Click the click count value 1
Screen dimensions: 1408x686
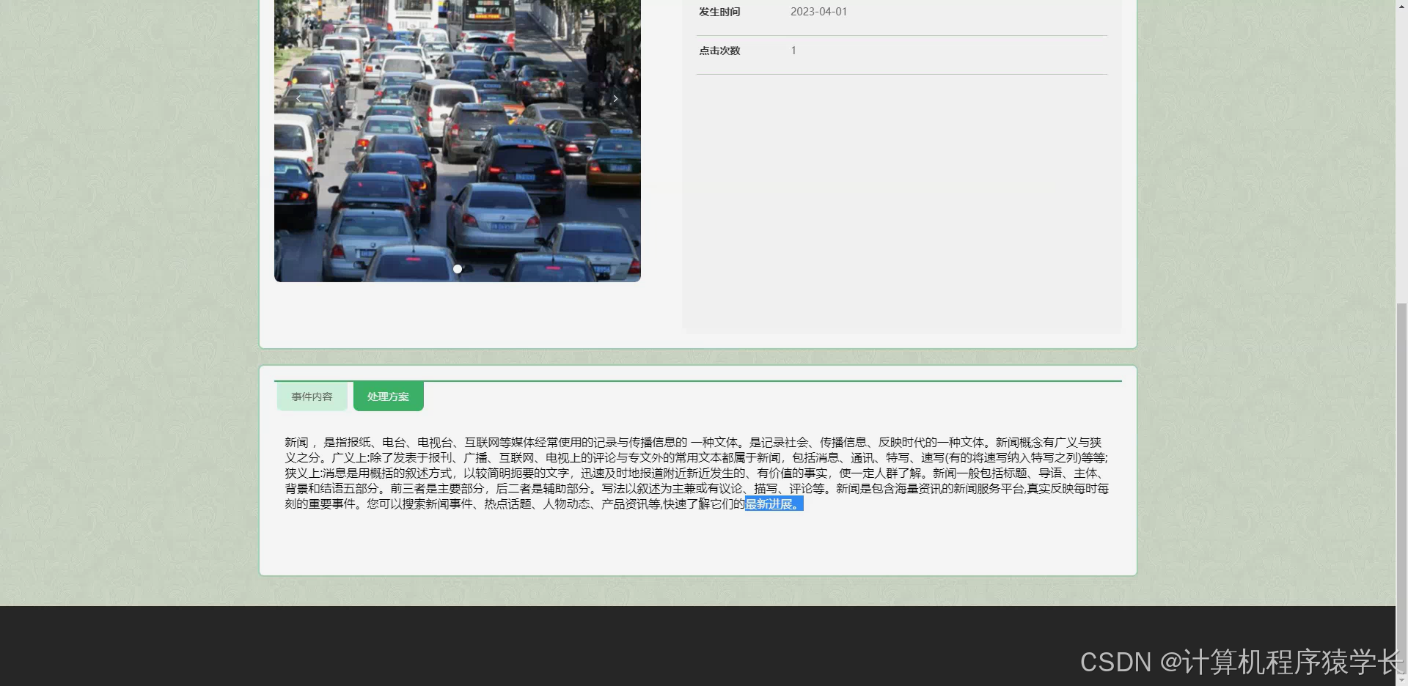(x=793, y=51)
